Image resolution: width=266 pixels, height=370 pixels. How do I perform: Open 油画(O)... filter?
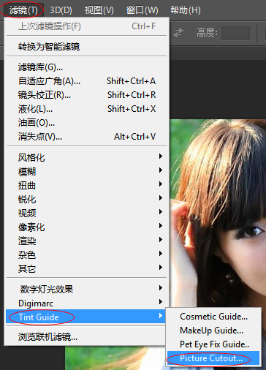pos(86,123)
